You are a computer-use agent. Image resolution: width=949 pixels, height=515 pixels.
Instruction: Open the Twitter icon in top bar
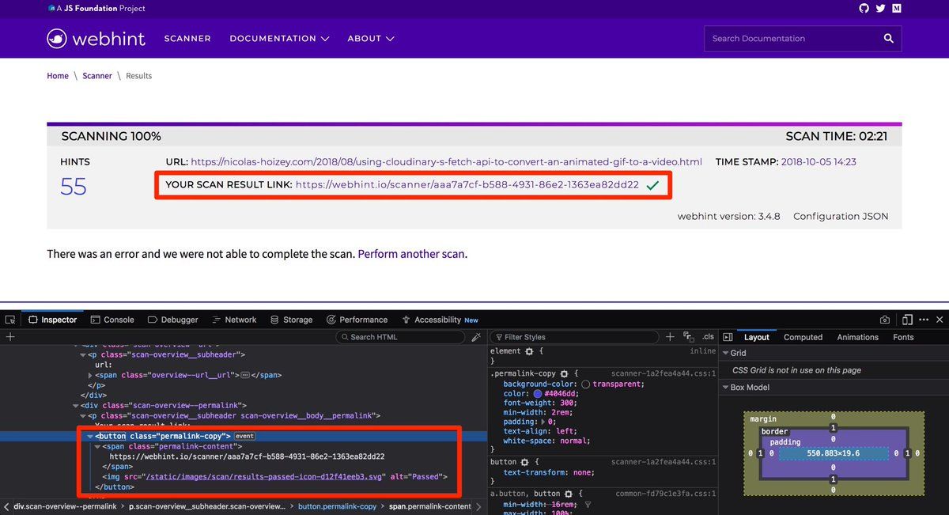coord(880,8)
